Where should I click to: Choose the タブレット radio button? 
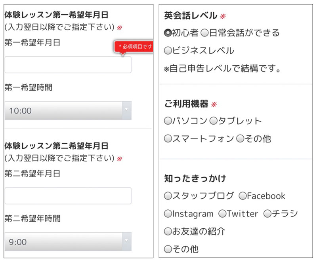tap(213, 121)
